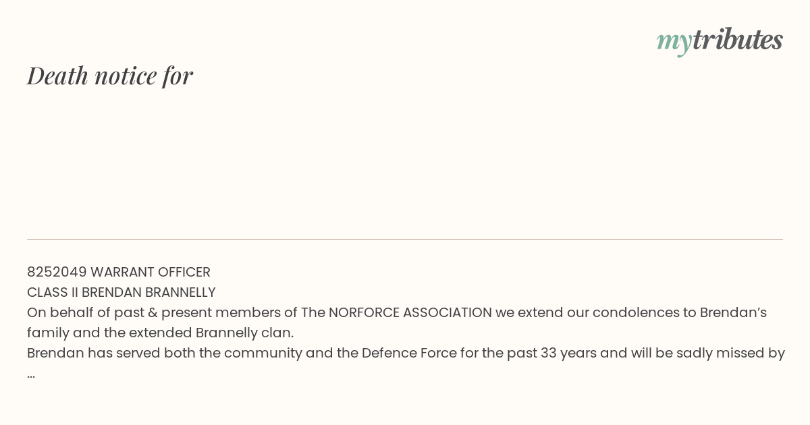The image size is (810, 425).
Task: Click the "tributes" part of the logo
Action: (737, 39)
